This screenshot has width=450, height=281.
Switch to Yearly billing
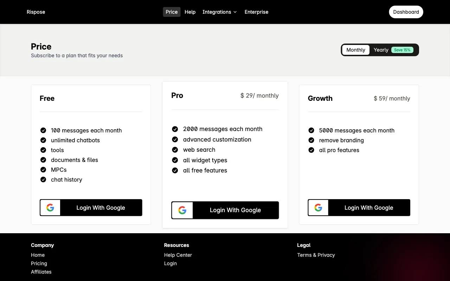point(393,50)
